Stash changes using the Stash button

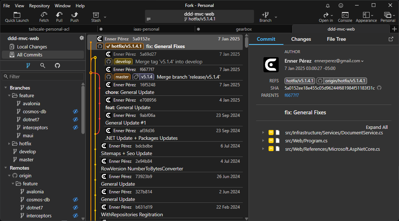pyautogui.click(x=96, y=17)
